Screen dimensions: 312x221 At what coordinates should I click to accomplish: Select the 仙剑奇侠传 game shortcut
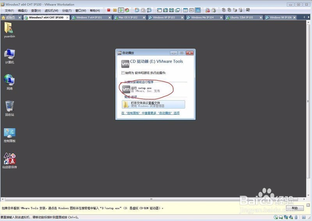[9, 161]
